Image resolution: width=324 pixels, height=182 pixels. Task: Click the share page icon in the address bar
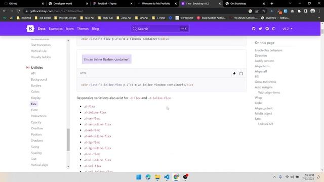pyautogui.click(x=257, y=11)
